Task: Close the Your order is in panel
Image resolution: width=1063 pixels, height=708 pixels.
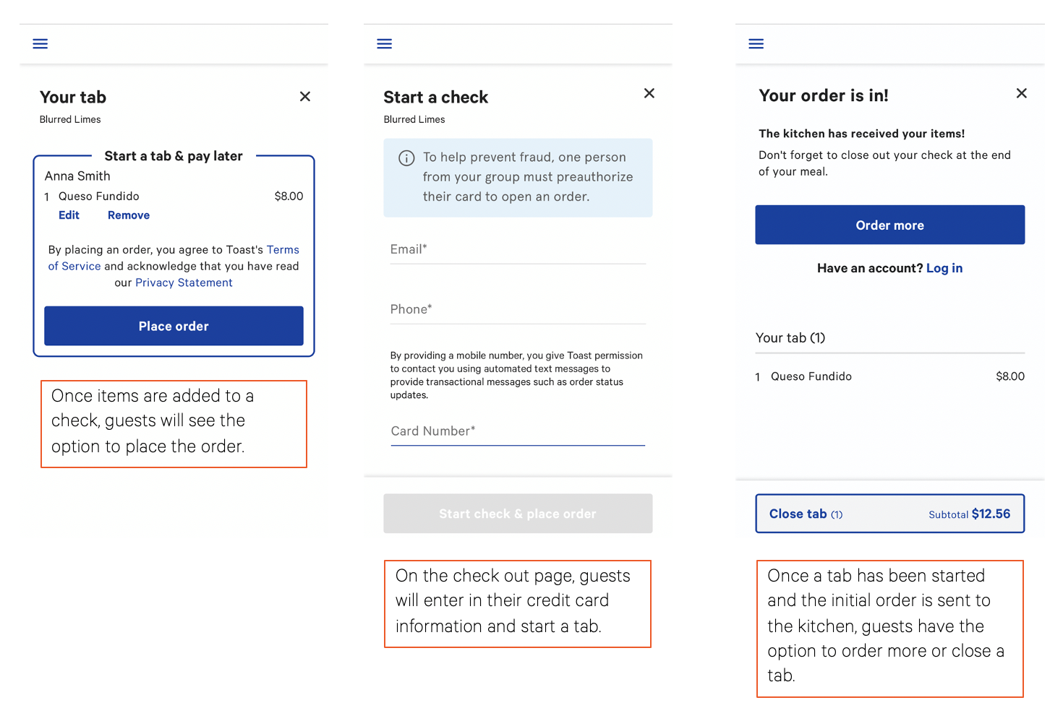Action: pos(1021,93)
